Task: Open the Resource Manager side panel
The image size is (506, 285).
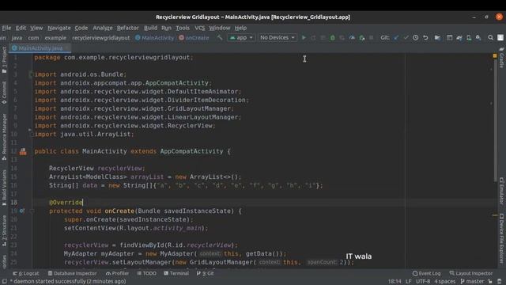Action: tap(4, 137)
